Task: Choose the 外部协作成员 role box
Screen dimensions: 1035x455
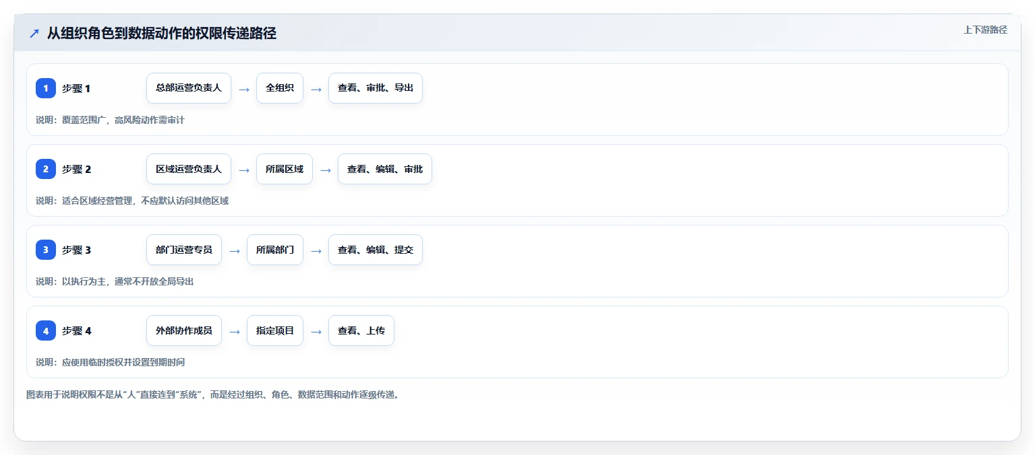Action: (184, 330)
